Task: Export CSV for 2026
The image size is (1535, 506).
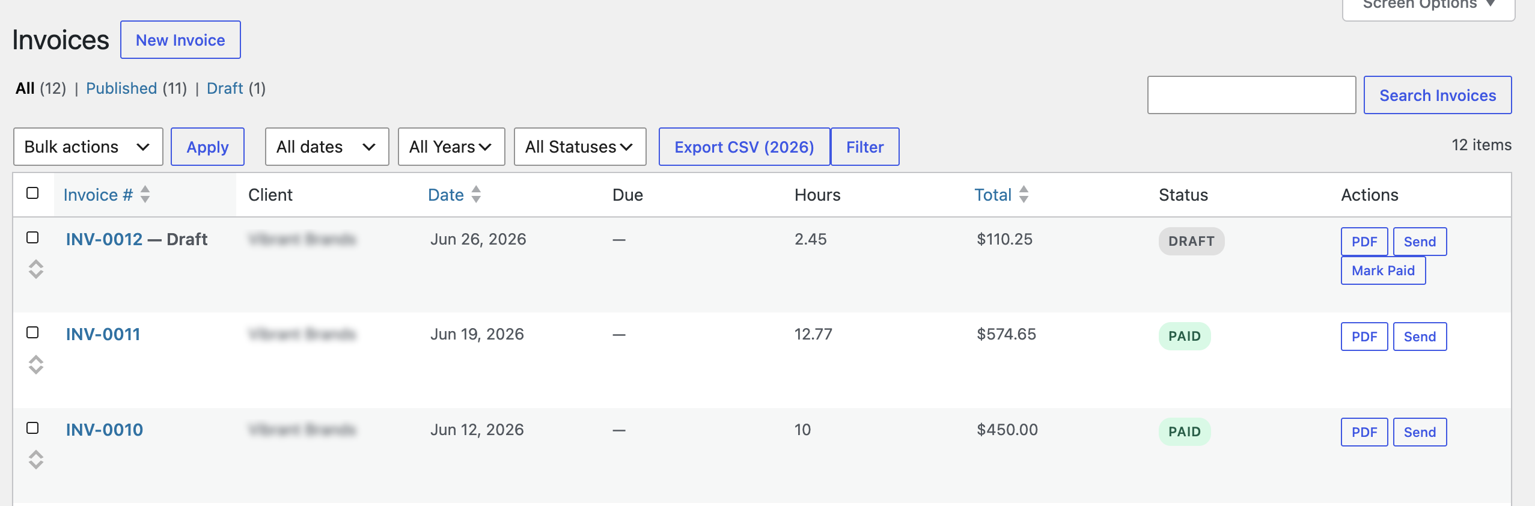Action: (744, 147)
